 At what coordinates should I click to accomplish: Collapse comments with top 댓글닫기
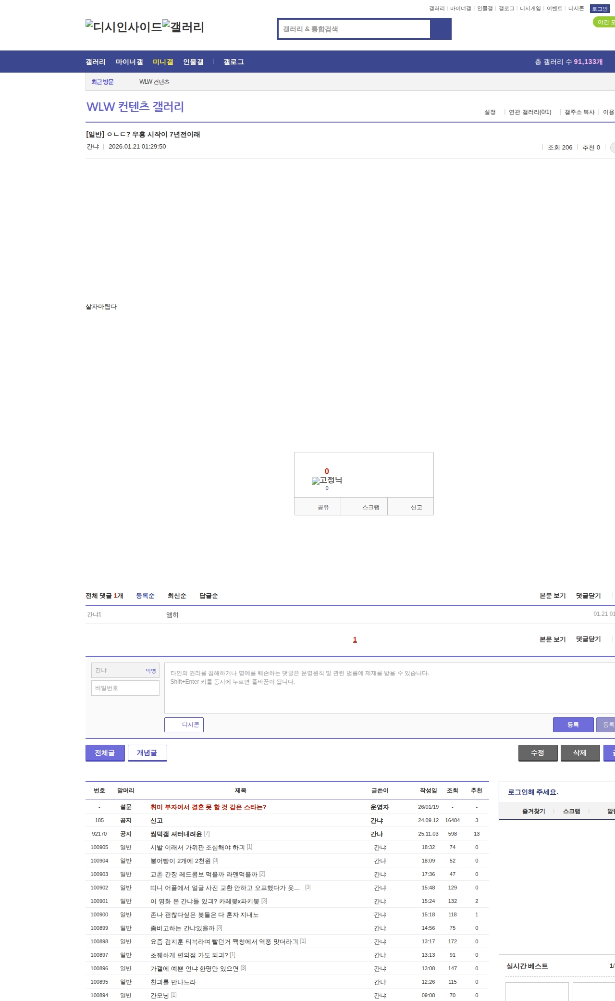588,596
